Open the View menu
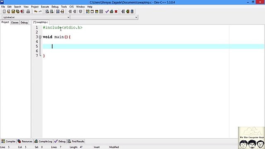Screen dimensions: 265x149 pos(26,7)
